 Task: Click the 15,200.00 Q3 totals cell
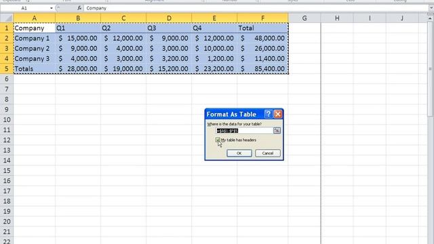click(169, 68)
